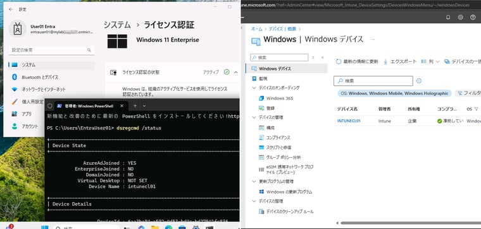
Task: Click the device table horizontal scrollbar
Action: 411,223
